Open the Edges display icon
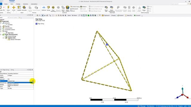 [x=144, y=7]
